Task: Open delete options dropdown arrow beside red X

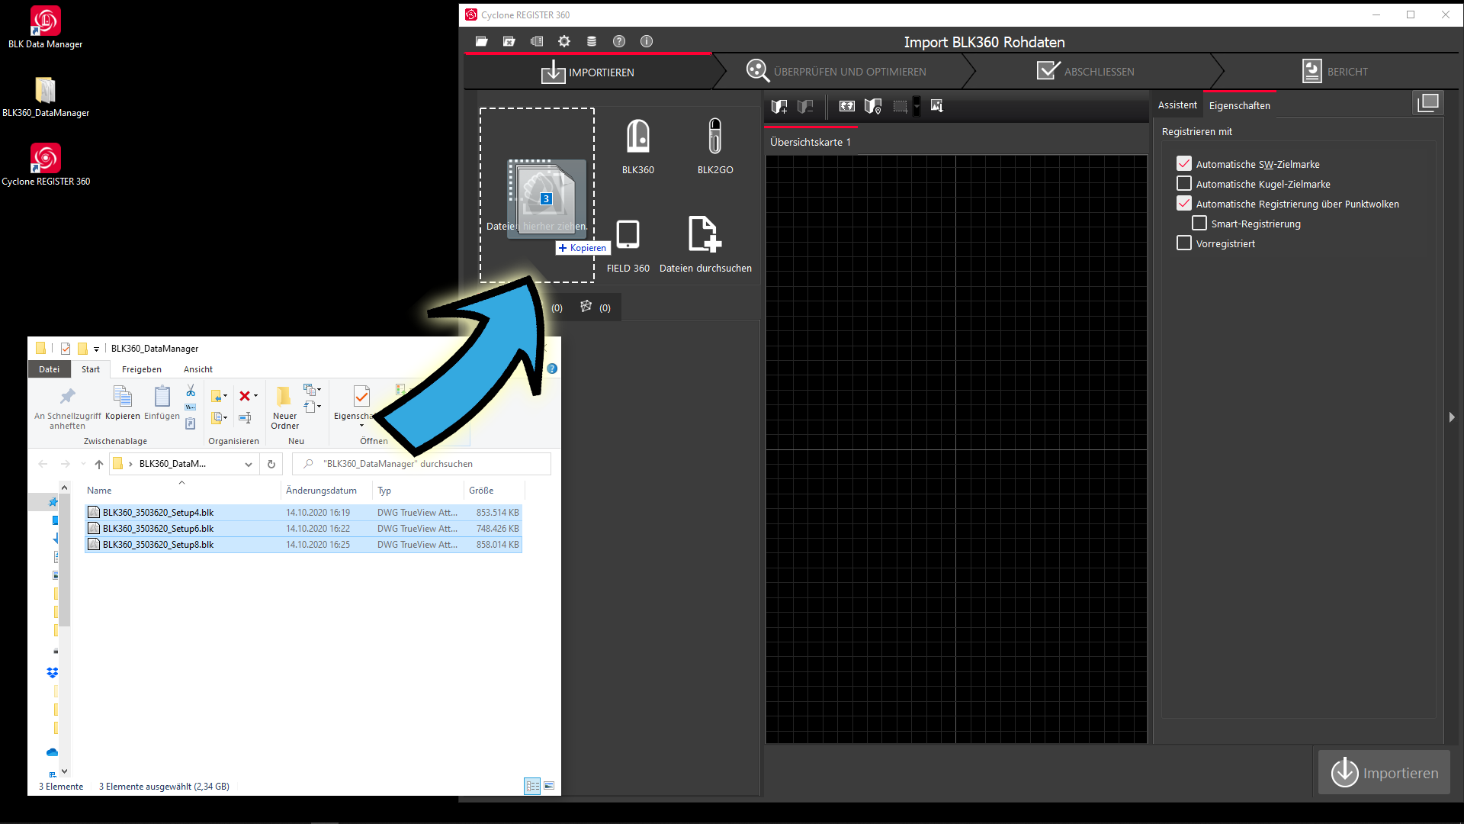Action: [x=256, y=396]
